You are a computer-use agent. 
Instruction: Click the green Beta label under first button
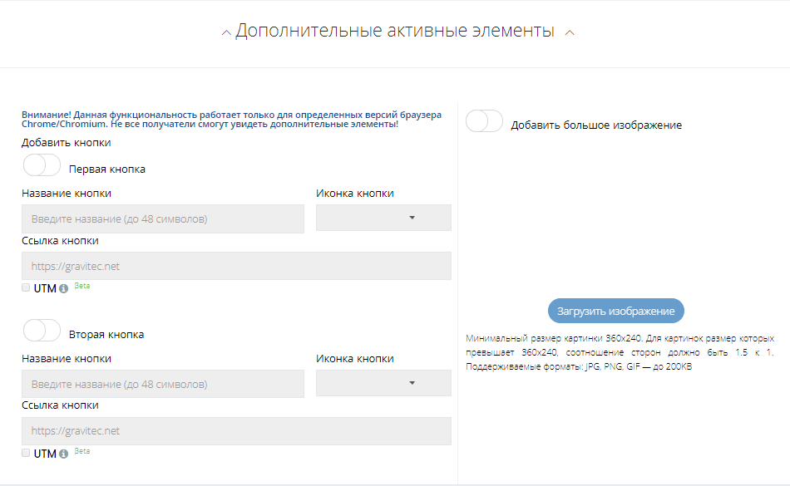(82, 286)
